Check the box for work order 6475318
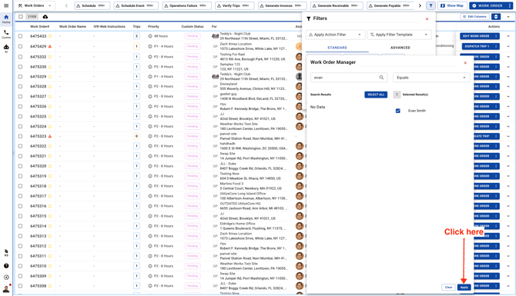 20,186
